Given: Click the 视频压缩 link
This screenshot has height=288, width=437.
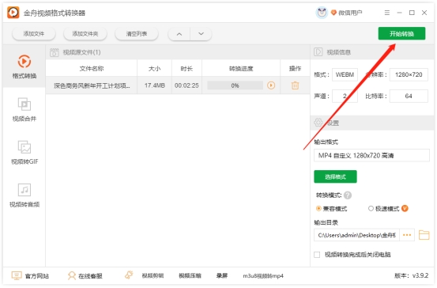Looking at the screenshot, I should [x=190, y=275].
